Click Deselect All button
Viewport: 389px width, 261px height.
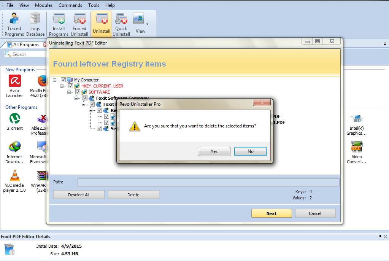coord(79,195)
